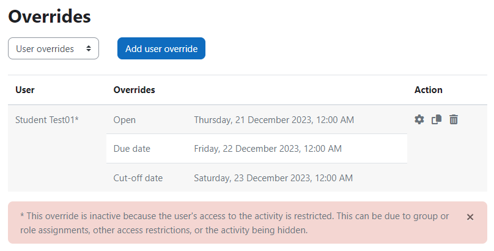Select the Saturday, 23 December 2023 cut-off date
The image size is (494, 251).
point(273,178)
